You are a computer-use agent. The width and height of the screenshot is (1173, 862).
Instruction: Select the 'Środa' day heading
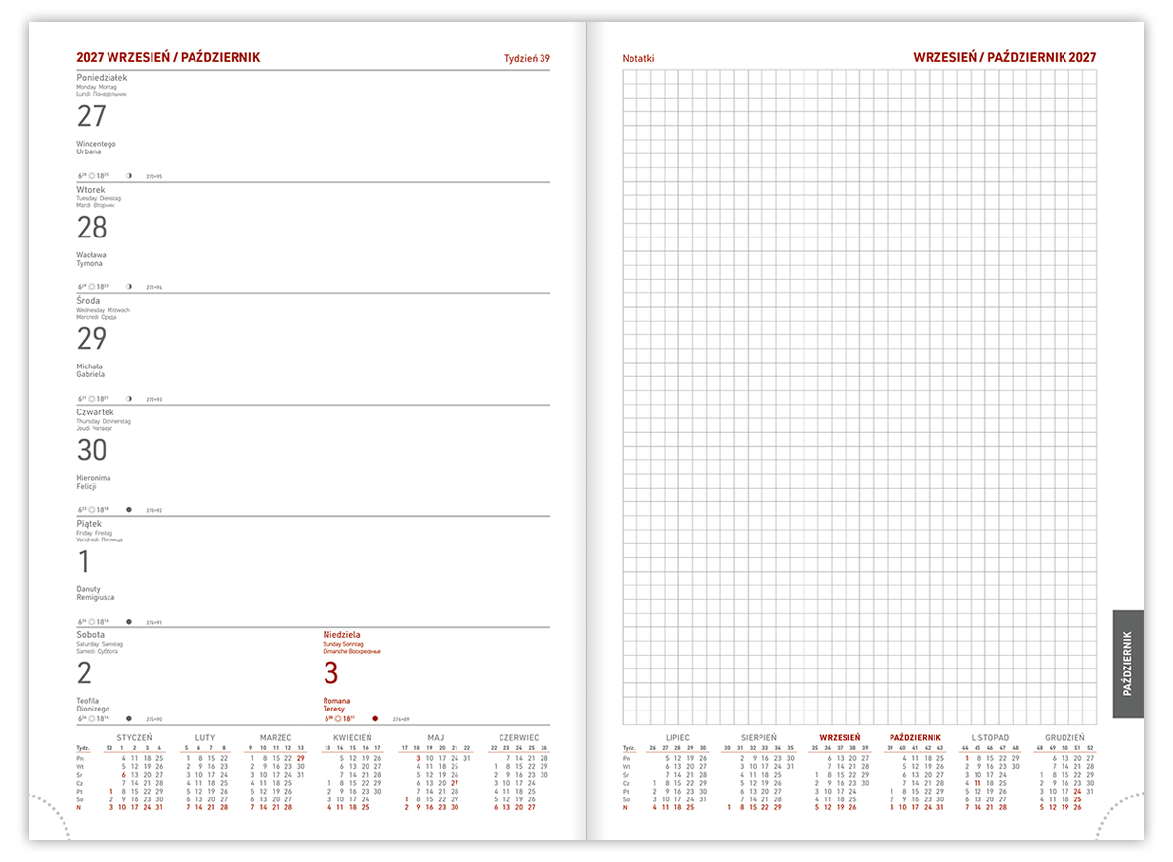pyautogui.click(x=88, y=301)
